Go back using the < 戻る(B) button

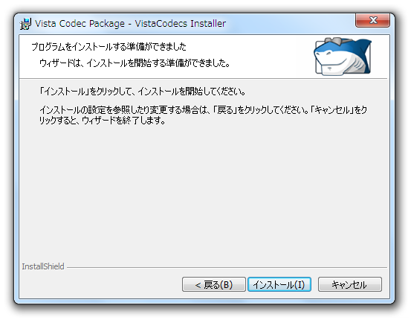coord(214,284)
